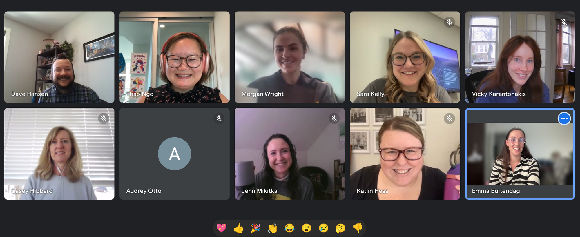Send the thinking face reaction
This screenshot has height=237, width=580.
[340, 228]
